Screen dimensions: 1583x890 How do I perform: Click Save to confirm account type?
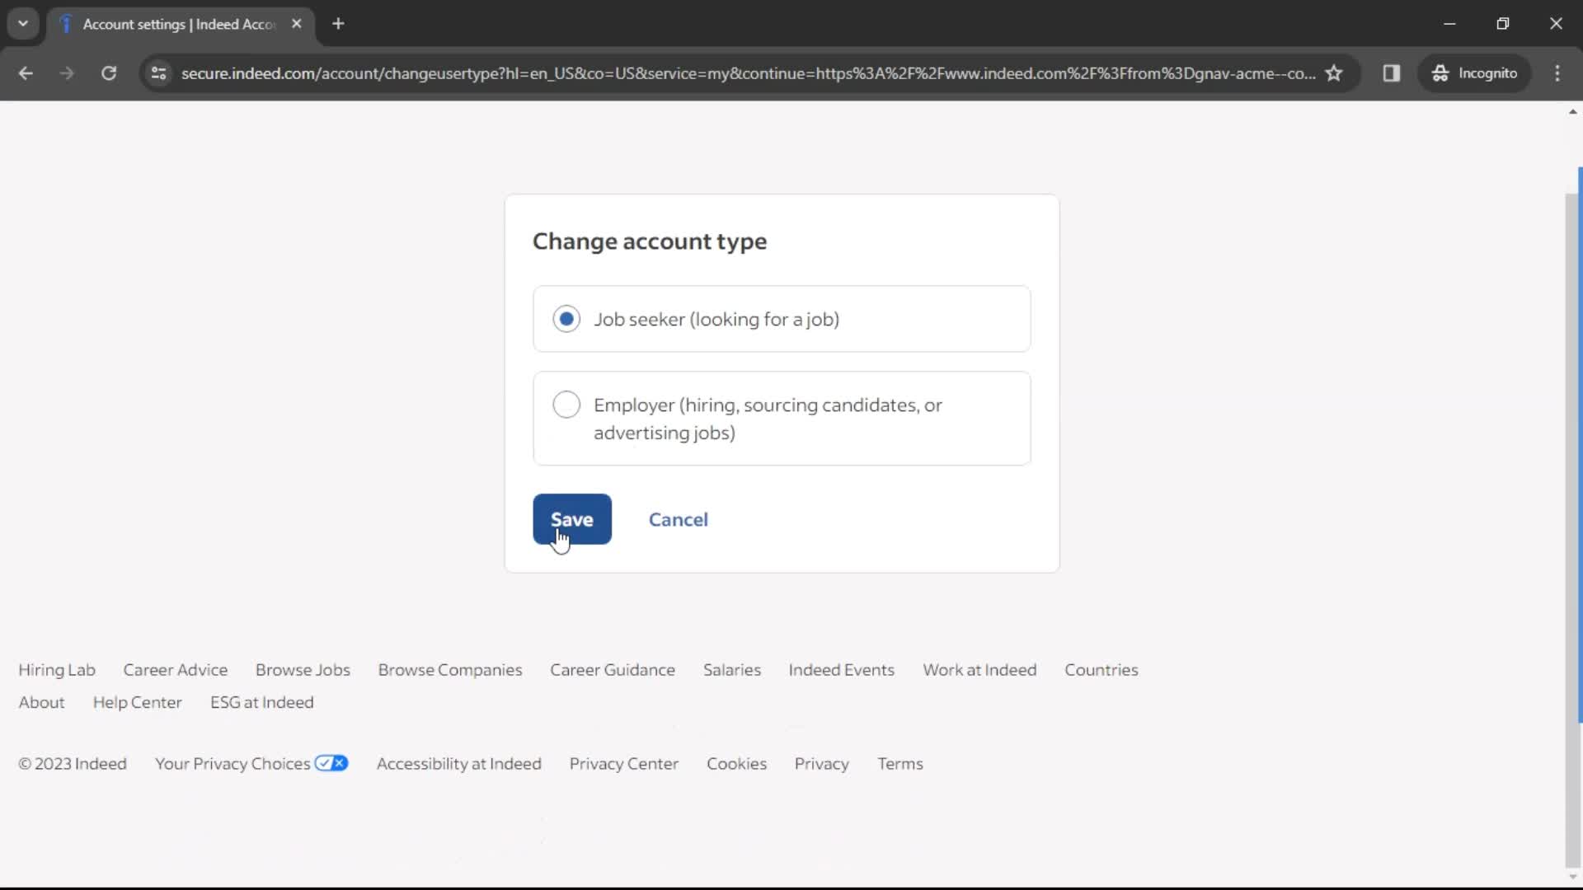571,518
